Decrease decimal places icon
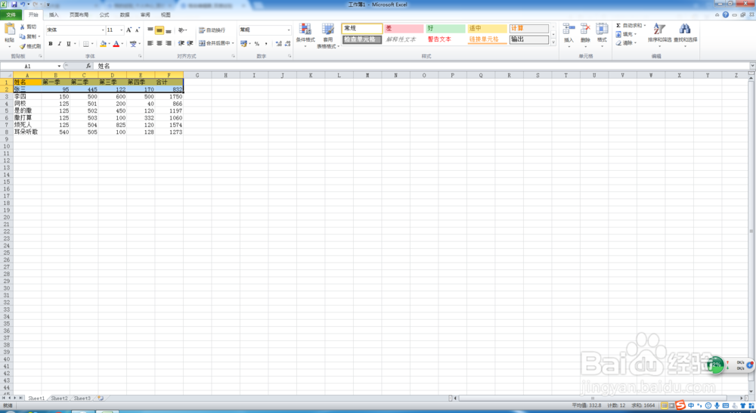The width and height of the screenshot is (756, 413). [x=288, y=44]
